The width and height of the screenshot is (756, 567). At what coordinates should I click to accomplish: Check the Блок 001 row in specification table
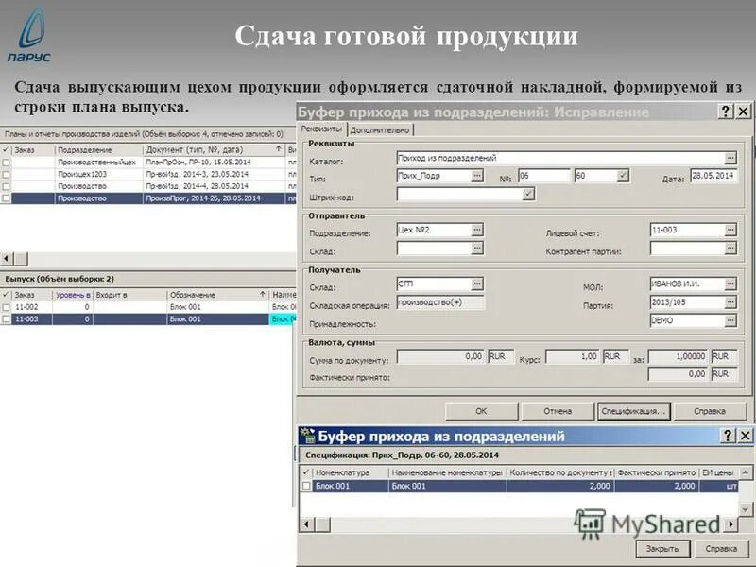pyautogui.click(x=305, y=485)
